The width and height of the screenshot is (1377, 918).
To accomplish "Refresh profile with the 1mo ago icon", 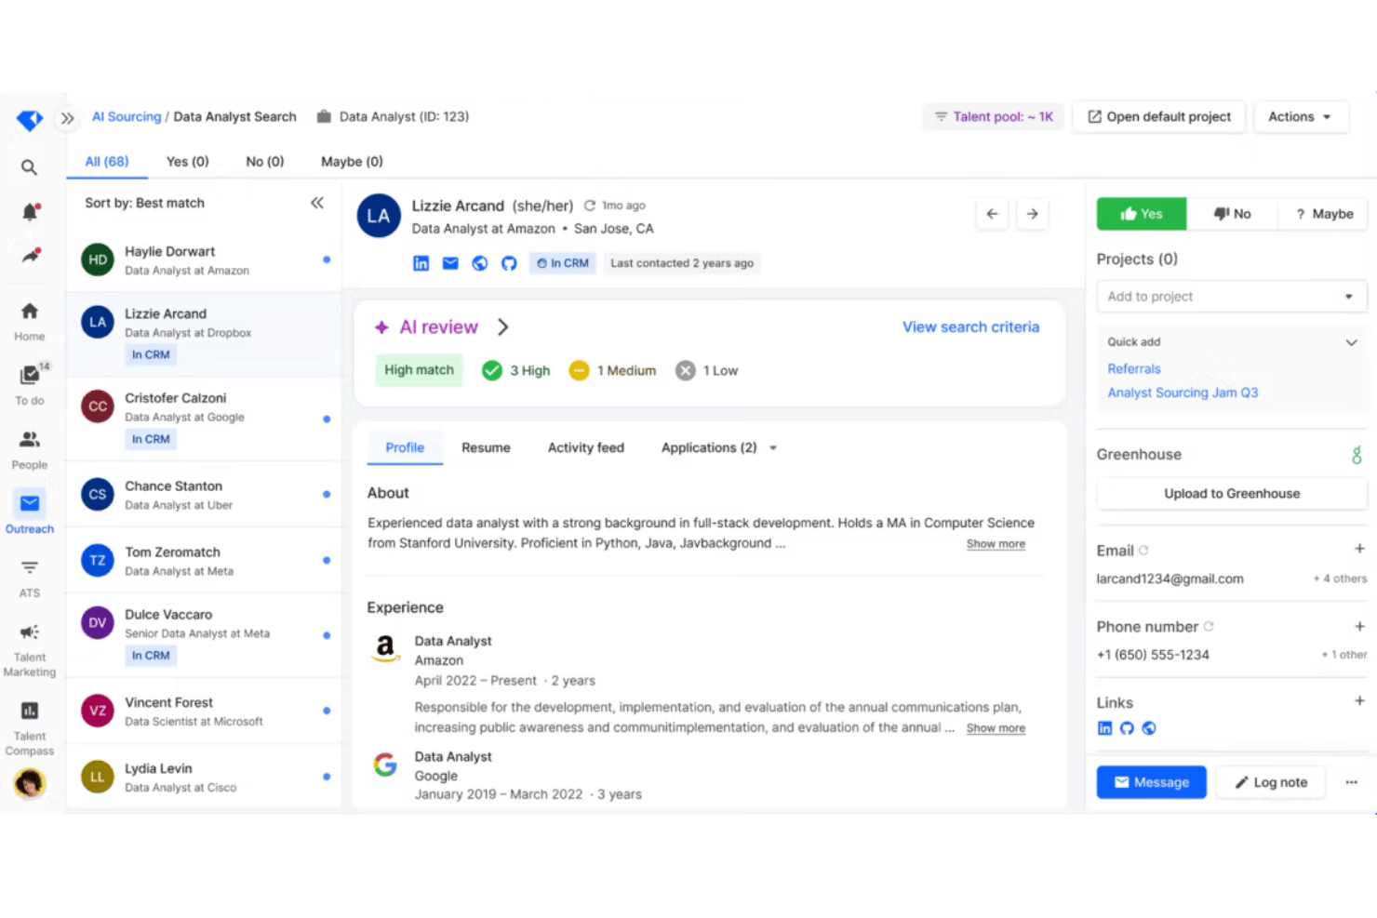I will pos(590,206).
